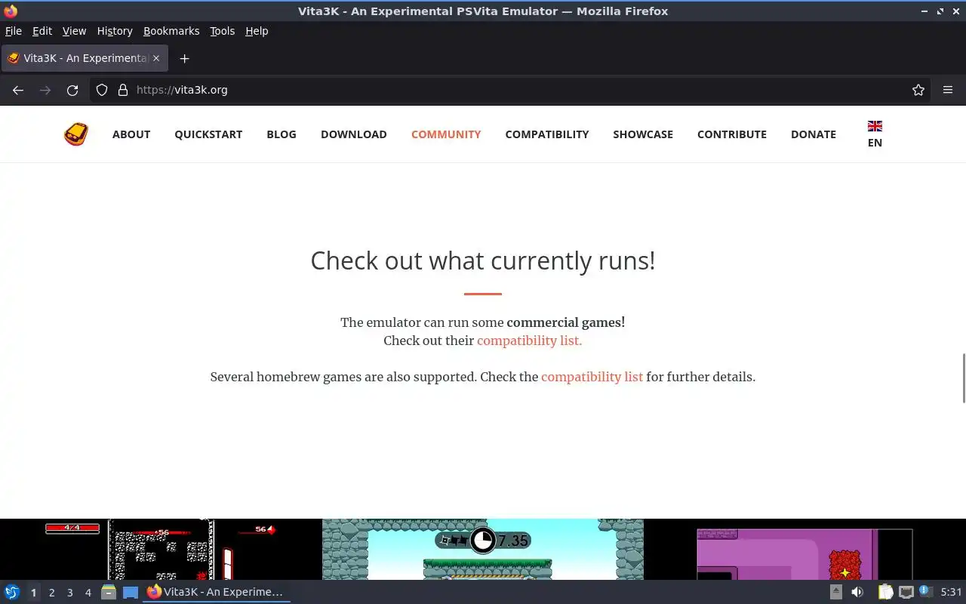This screenshot has width=966, height=604.
Task: Go to the QUICKSTART section
Action: click(208, 134)
